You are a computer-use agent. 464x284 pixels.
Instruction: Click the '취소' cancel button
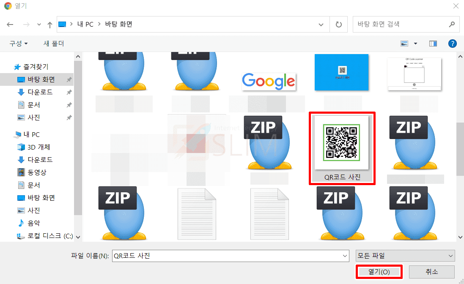(x=432, y=272)
